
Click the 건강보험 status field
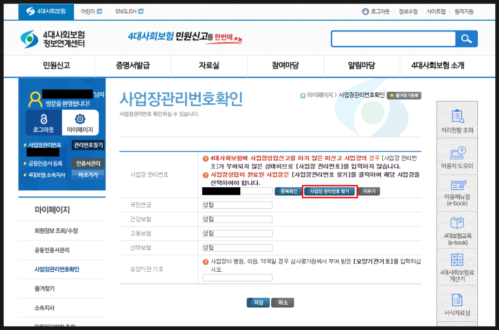[238, 219]
